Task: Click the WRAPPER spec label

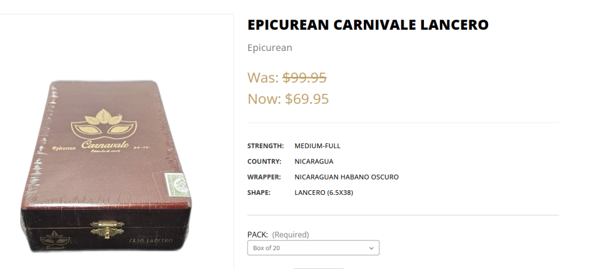Action: pyautogui.click(x=264, y=177)
